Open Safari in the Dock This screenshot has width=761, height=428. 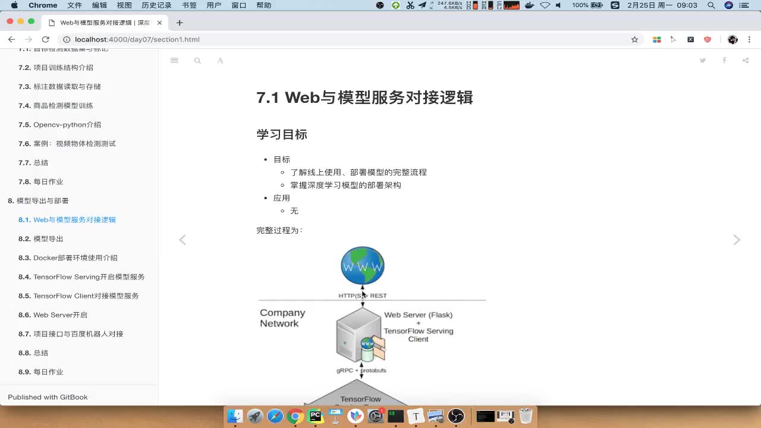275,416
